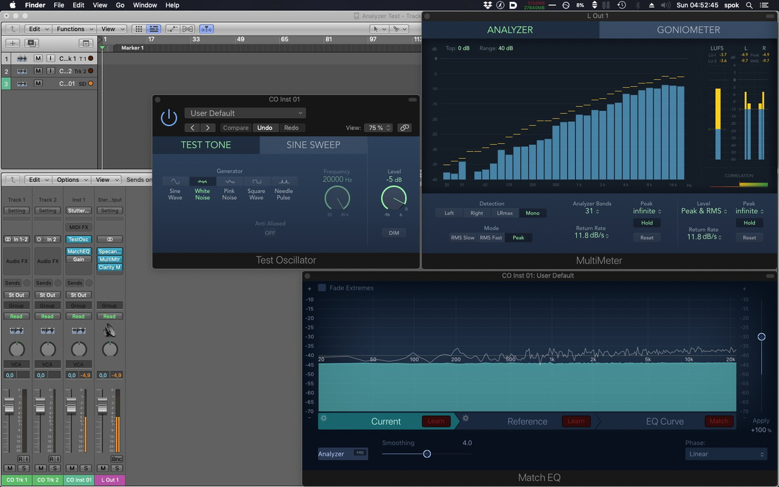Image resolution: width=779 pixels, height=487 pixels.
Task: Toggle Match EQ Analyzer button
Action: [343, 454]
